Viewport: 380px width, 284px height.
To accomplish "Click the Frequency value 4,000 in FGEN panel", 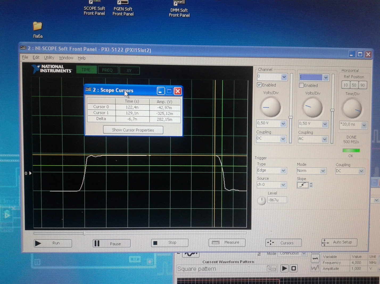I will click(x=356, y=262).
